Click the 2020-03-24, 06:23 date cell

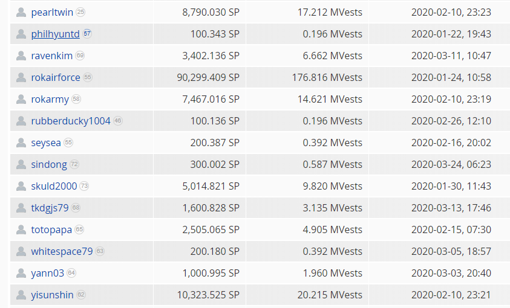[x=451, y=164]
